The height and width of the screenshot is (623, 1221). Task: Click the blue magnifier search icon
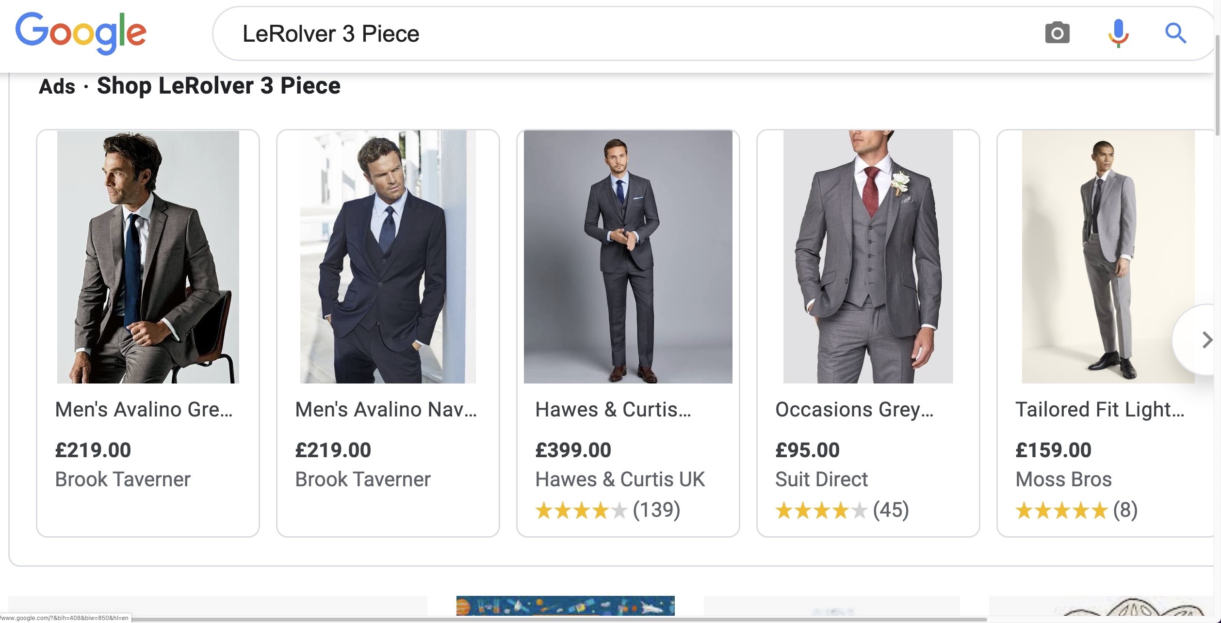(x=1176, y=33)
